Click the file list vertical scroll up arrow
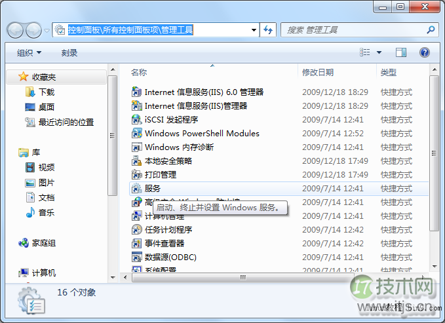The image size is (445, 323). coord(435,69)
